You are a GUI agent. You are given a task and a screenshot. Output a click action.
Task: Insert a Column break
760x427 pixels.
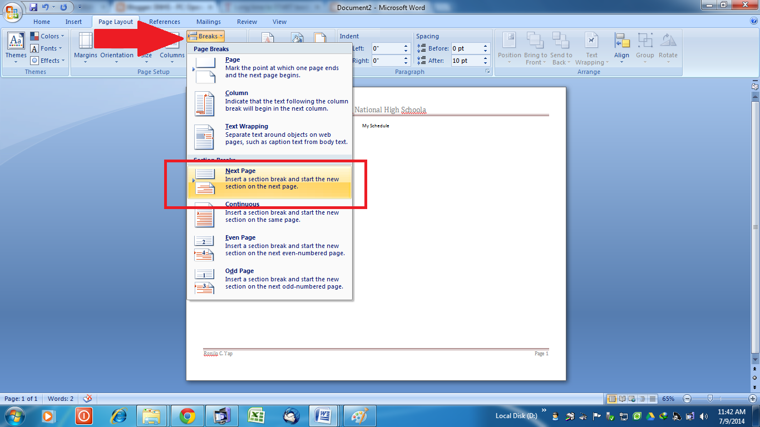(270, 104)
